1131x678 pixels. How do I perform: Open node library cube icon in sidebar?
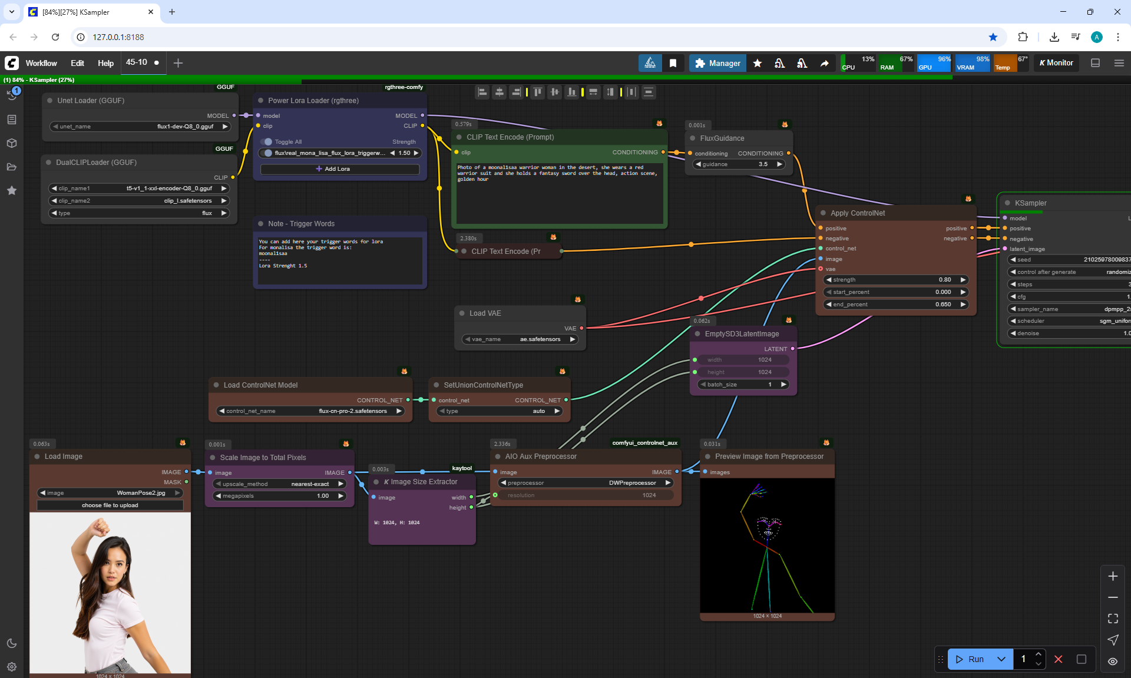pyautogui.click(x=12, y=143)
